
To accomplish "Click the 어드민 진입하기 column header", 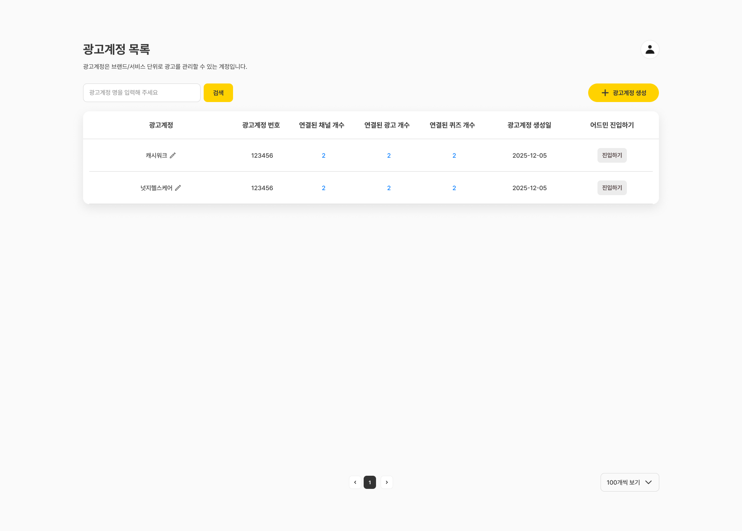I will 612,125.
